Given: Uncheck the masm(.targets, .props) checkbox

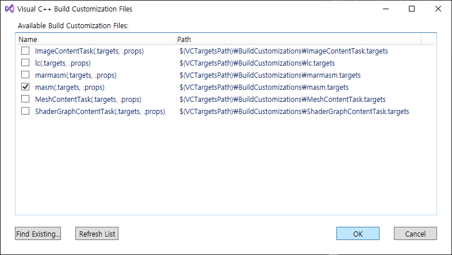Looking at the screenshot, I should [x=25, y=87].
